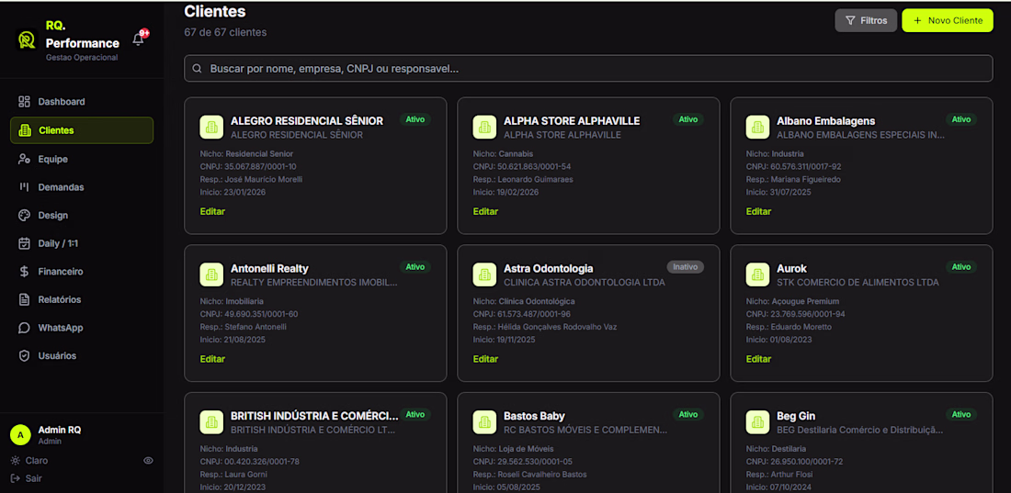Click the magnifier icon in search bar
1011x493 pixels.
point(198,69)
